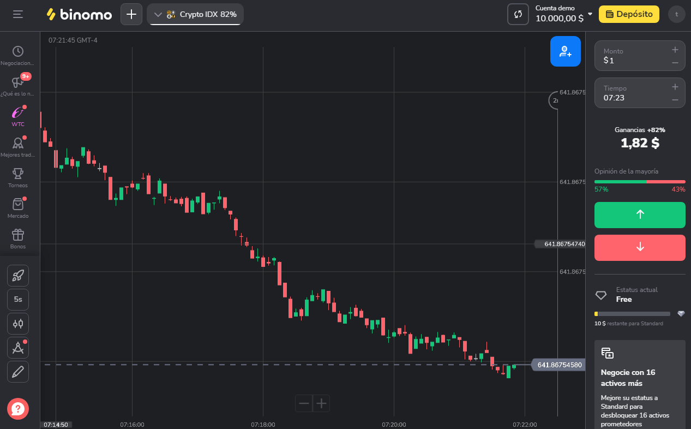Image resolution: width=691 pixels, height=429 pixels.
Task: Click the rocket icon tool
Action: (x=18, y=276)
